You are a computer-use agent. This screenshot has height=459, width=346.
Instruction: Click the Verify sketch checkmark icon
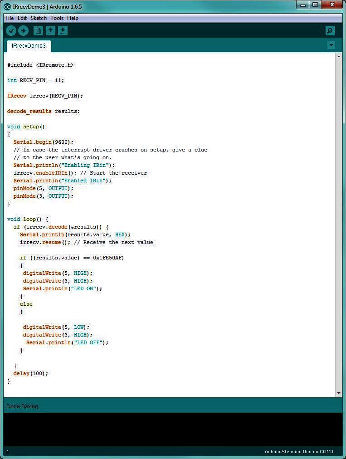point(11,30)
